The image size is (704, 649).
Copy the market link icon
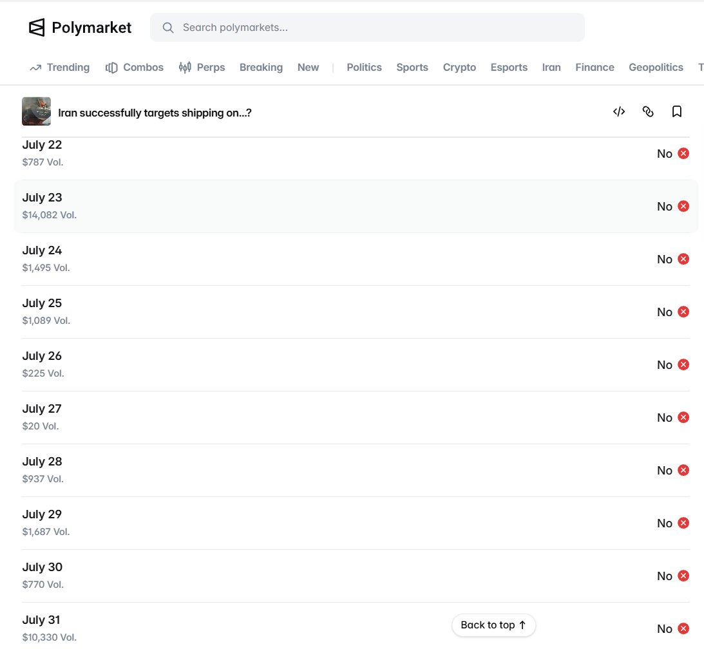(648, 111)
